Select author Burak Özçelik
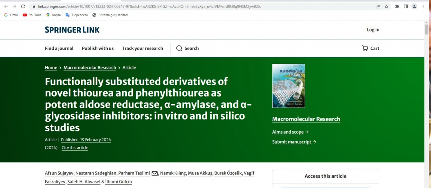 tap(228, 173)
